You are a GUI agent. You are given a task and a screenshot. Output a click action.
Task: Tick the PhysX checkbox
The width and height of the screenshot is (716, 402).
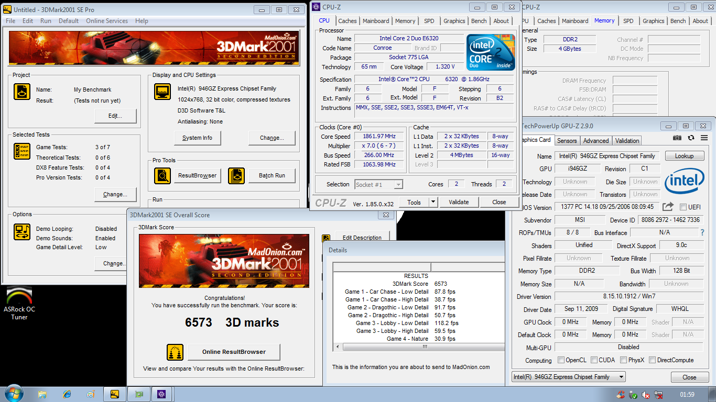(x=624, y=360)
